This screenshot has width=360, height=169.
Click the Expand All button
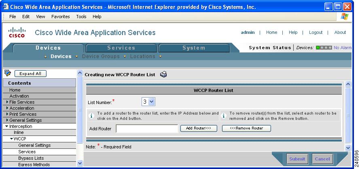[30, 73]
